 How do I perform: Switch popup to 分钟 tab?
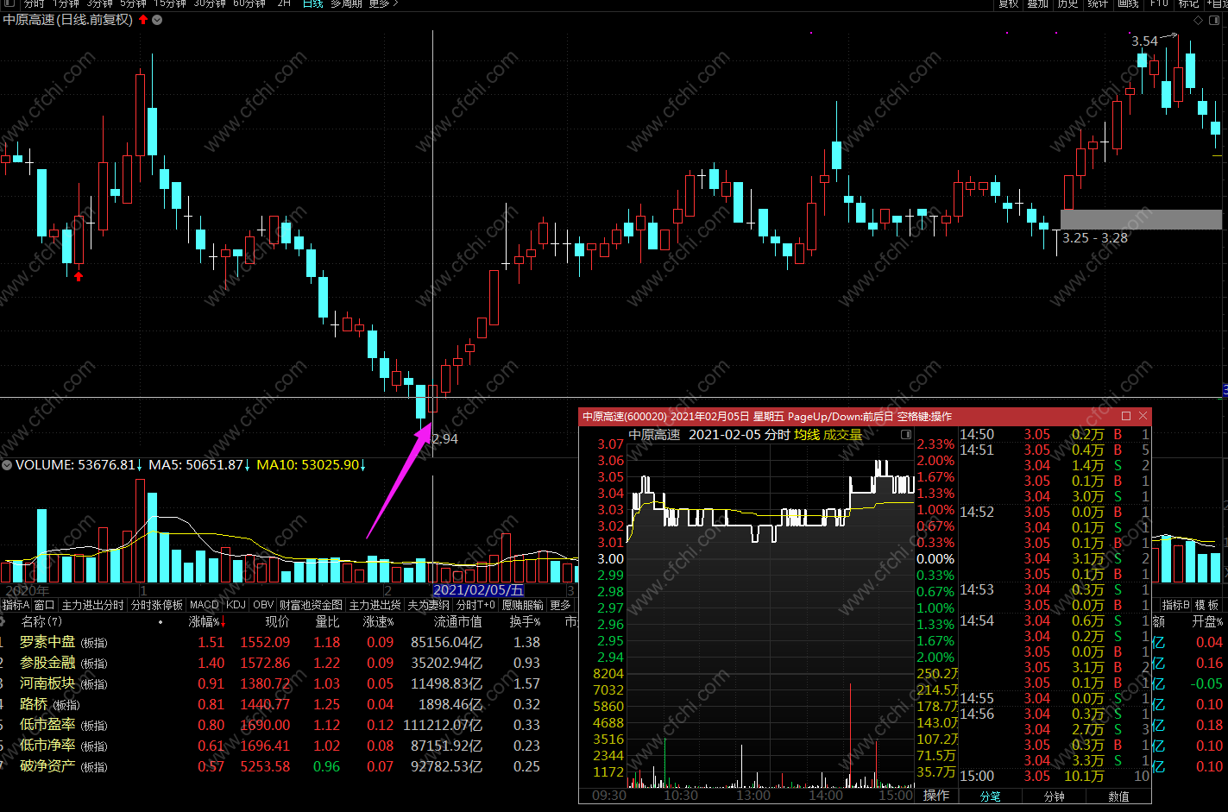[x=1055, y=796]
